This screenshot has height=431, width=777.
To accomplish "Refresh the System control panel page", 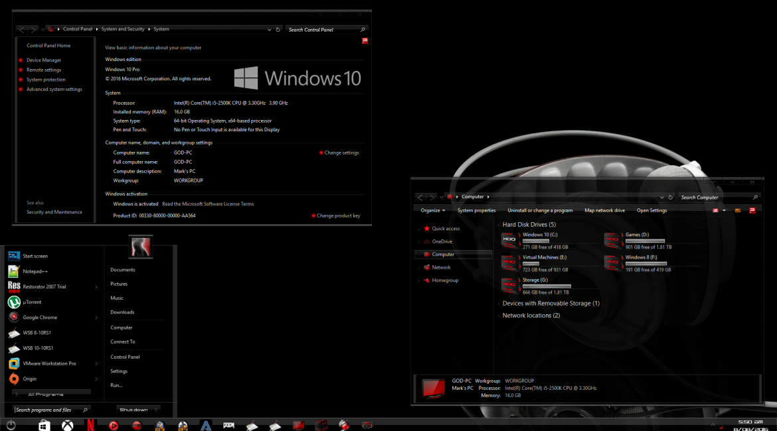I will point(278,30).
